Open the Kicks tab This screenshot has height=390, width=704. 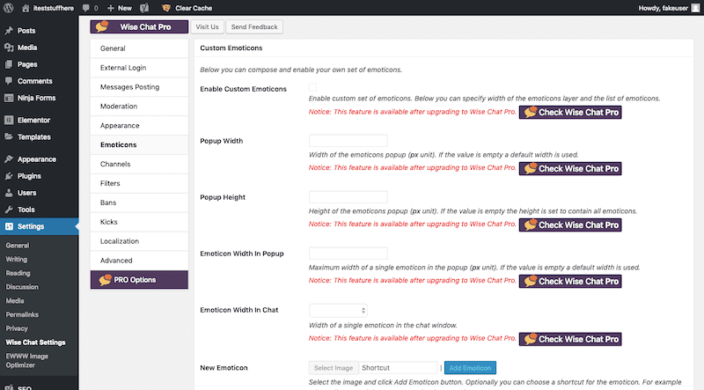pyautogui.click(x=139, y=222)
